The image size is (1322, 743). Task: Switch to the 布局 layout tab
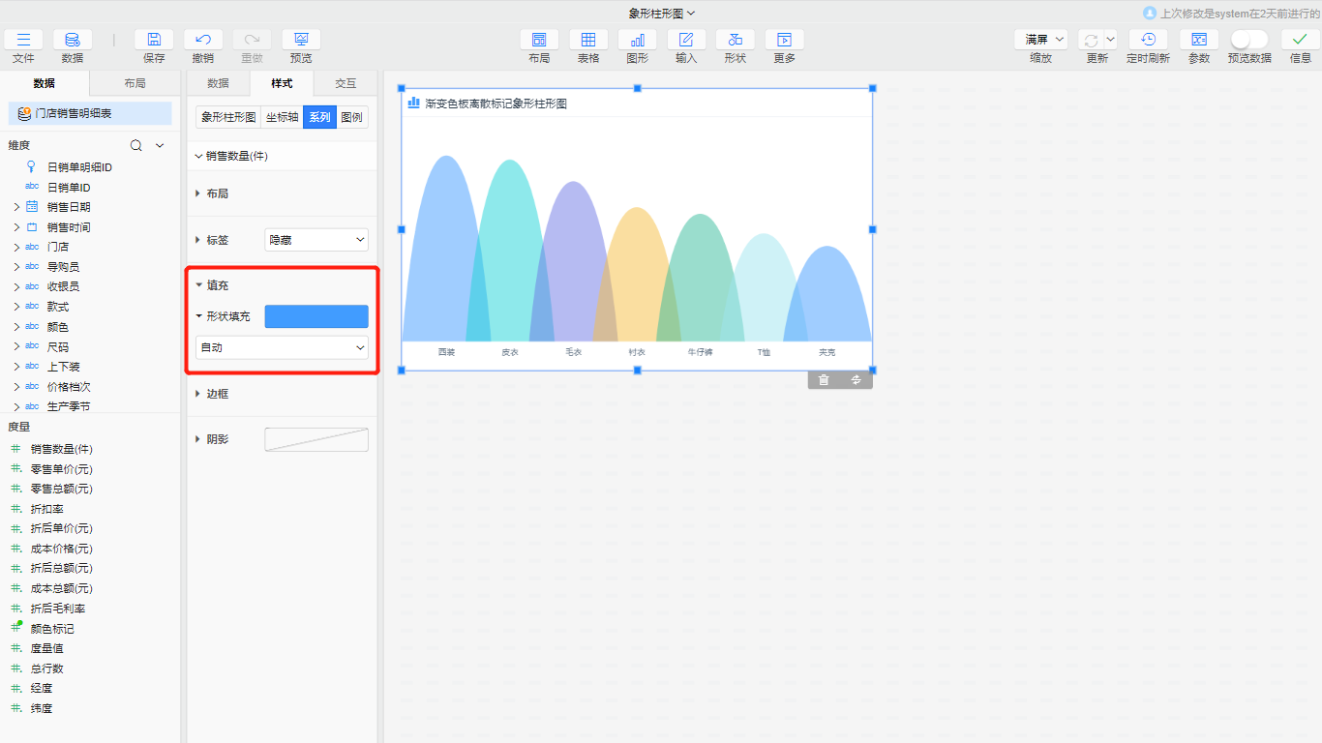pyautogui.click(x=135, y=83)
